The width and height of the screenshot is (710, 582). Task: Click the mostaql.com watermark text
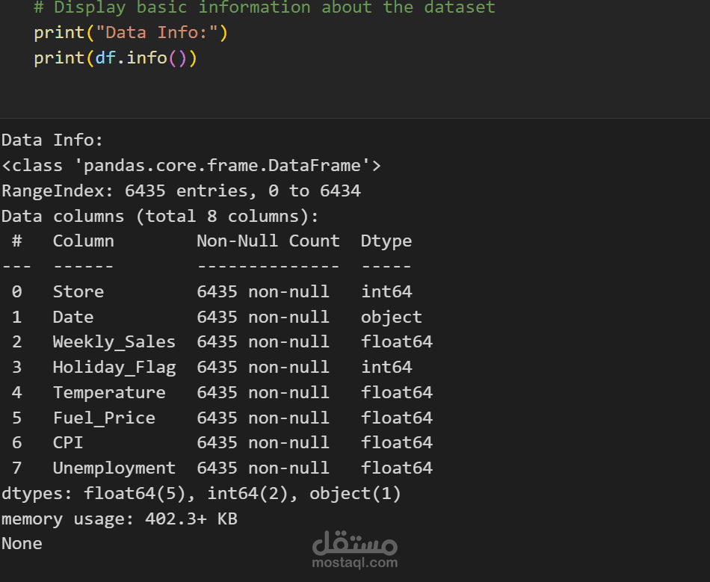point(355,563)
